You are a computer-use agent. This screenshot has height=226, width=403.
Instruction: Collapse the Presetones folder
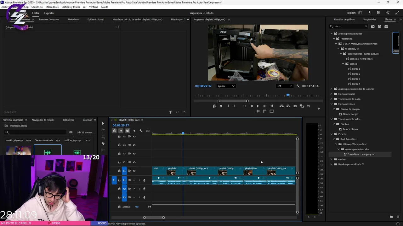click(x=334, y=39)
